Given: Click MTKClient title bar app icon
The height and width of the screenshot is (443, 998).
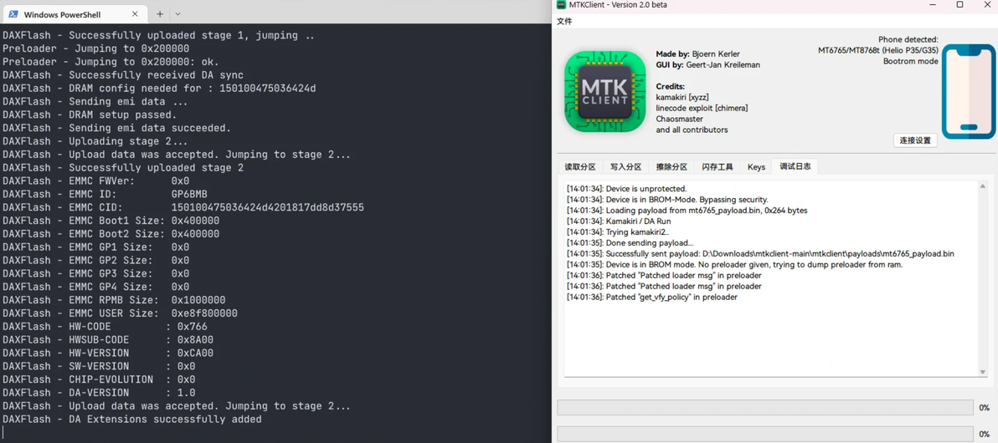Looking at the screenshot, I should tap(561, 4).
